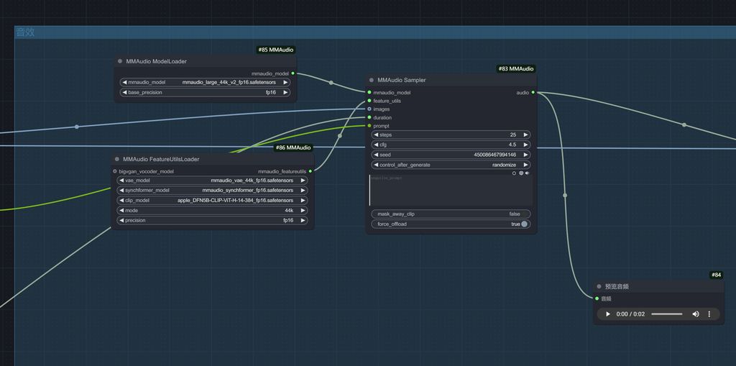Mute the audio preview volume
Screen dimensions: 736x366
tap(695, 314)
